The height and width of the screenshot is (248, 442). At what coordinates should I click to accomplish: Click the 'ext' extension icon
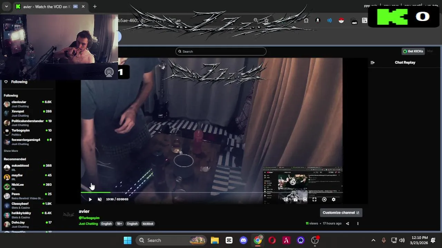354,21
